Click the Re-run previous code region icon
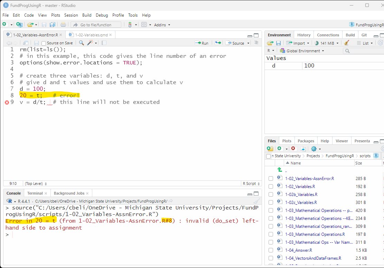This screenshot has height=268, width=384. (x=218, y=43)
